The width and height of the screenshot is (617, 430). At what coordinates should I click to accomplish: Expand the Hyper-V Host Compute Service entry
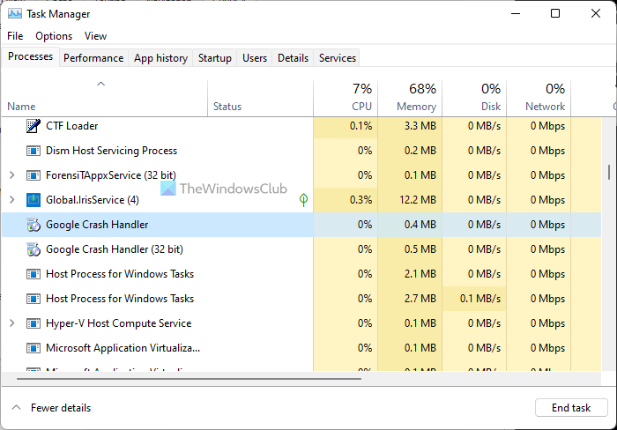(x=11, y=323)
